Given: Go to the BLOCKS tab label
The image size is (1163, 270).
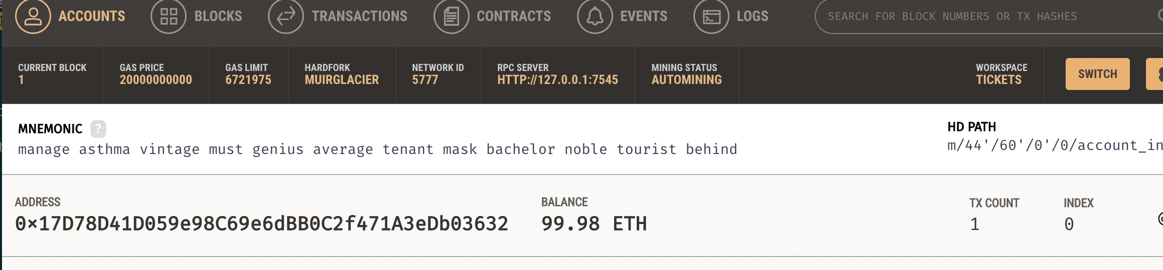Looking at the screenshot, I should click(218, 16).
